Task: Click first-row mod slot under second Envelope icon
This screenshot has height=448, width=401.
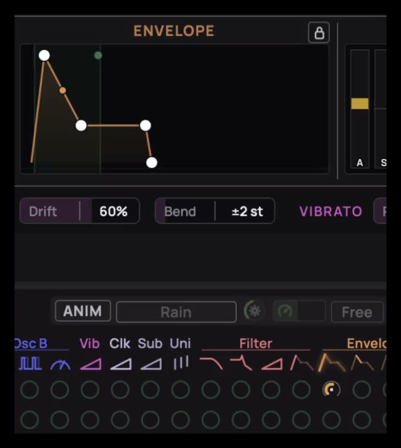Action: [362, 389]
